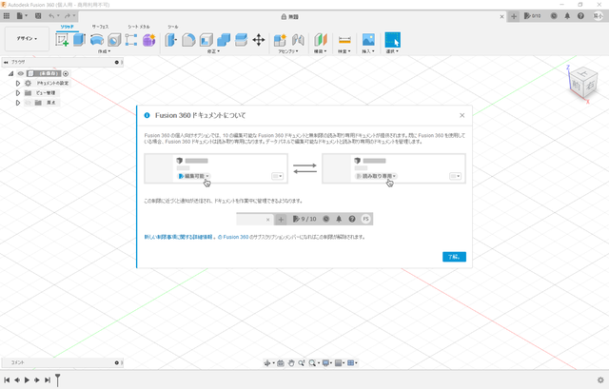The image size is (609, 389).
Task: Select the Create Form tool
Action: click(149, 40)
